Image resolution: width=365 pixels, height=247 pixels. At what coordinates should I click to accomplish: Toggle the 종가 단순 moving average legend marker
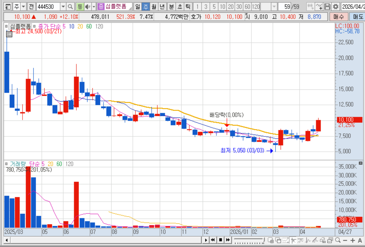pos(35,26)
